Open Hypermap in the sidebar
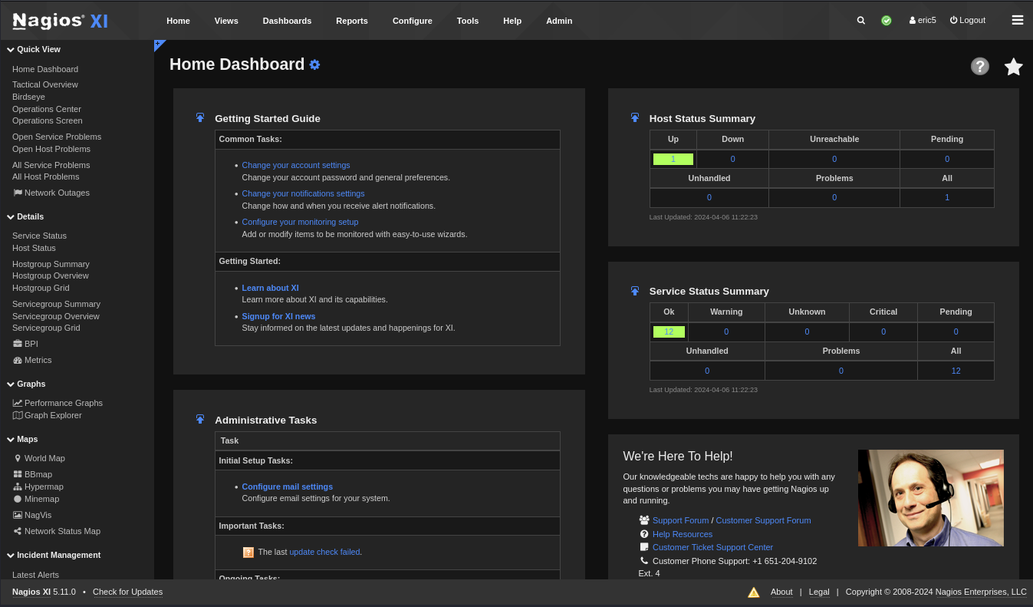 38,487
